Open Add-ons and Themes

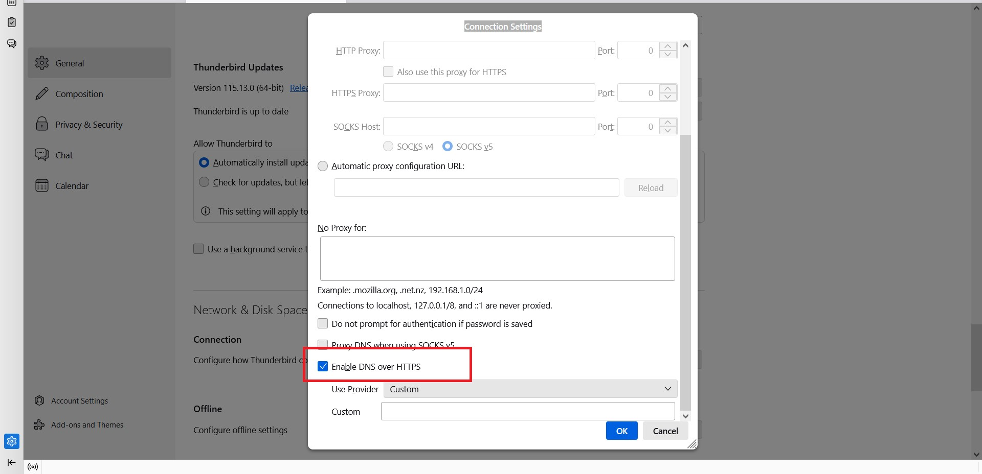click(87, 425)
